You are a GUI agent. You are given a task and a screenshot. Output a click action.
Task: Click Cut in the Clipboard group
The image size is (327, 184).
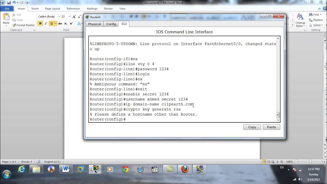tap(17, 15)
